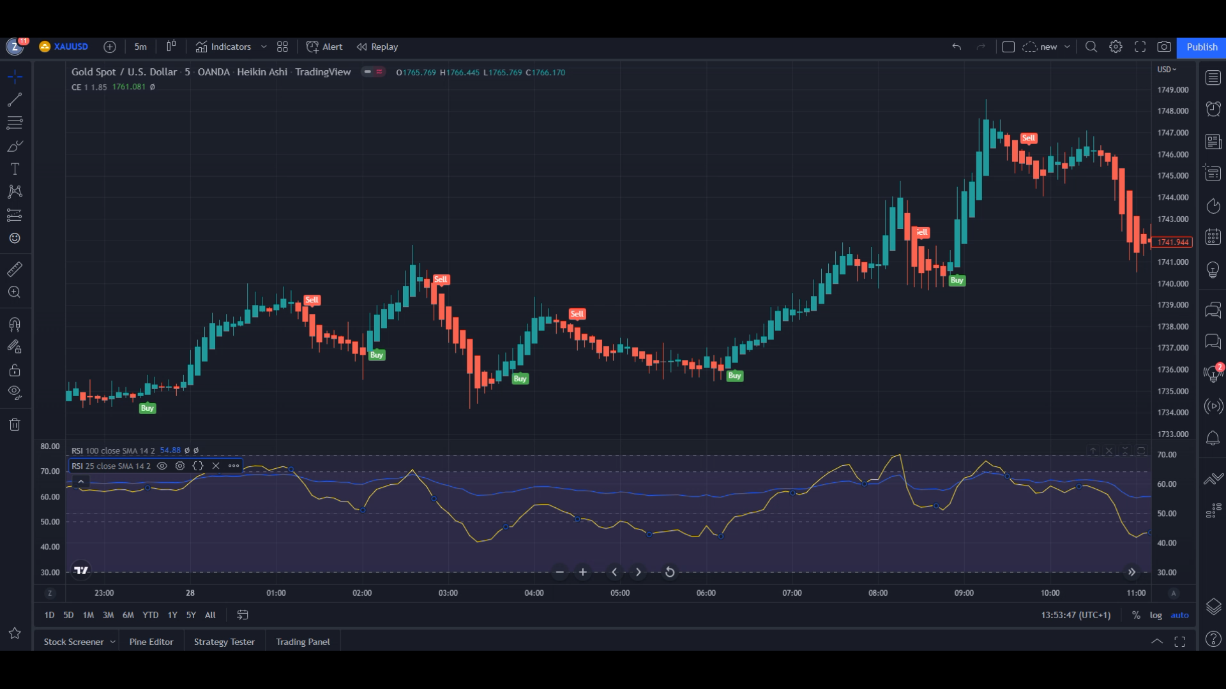Viewport: 1226px width, 689px height.
Task: Open the Object Tree layers panel
Action: 1213,607
